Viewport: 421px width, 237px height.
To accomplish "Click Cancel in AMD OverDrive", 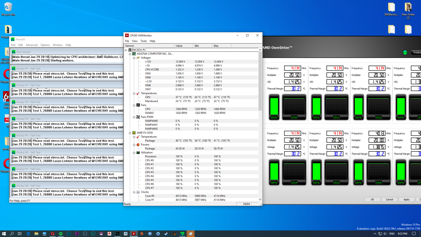I will click(389, 199).
